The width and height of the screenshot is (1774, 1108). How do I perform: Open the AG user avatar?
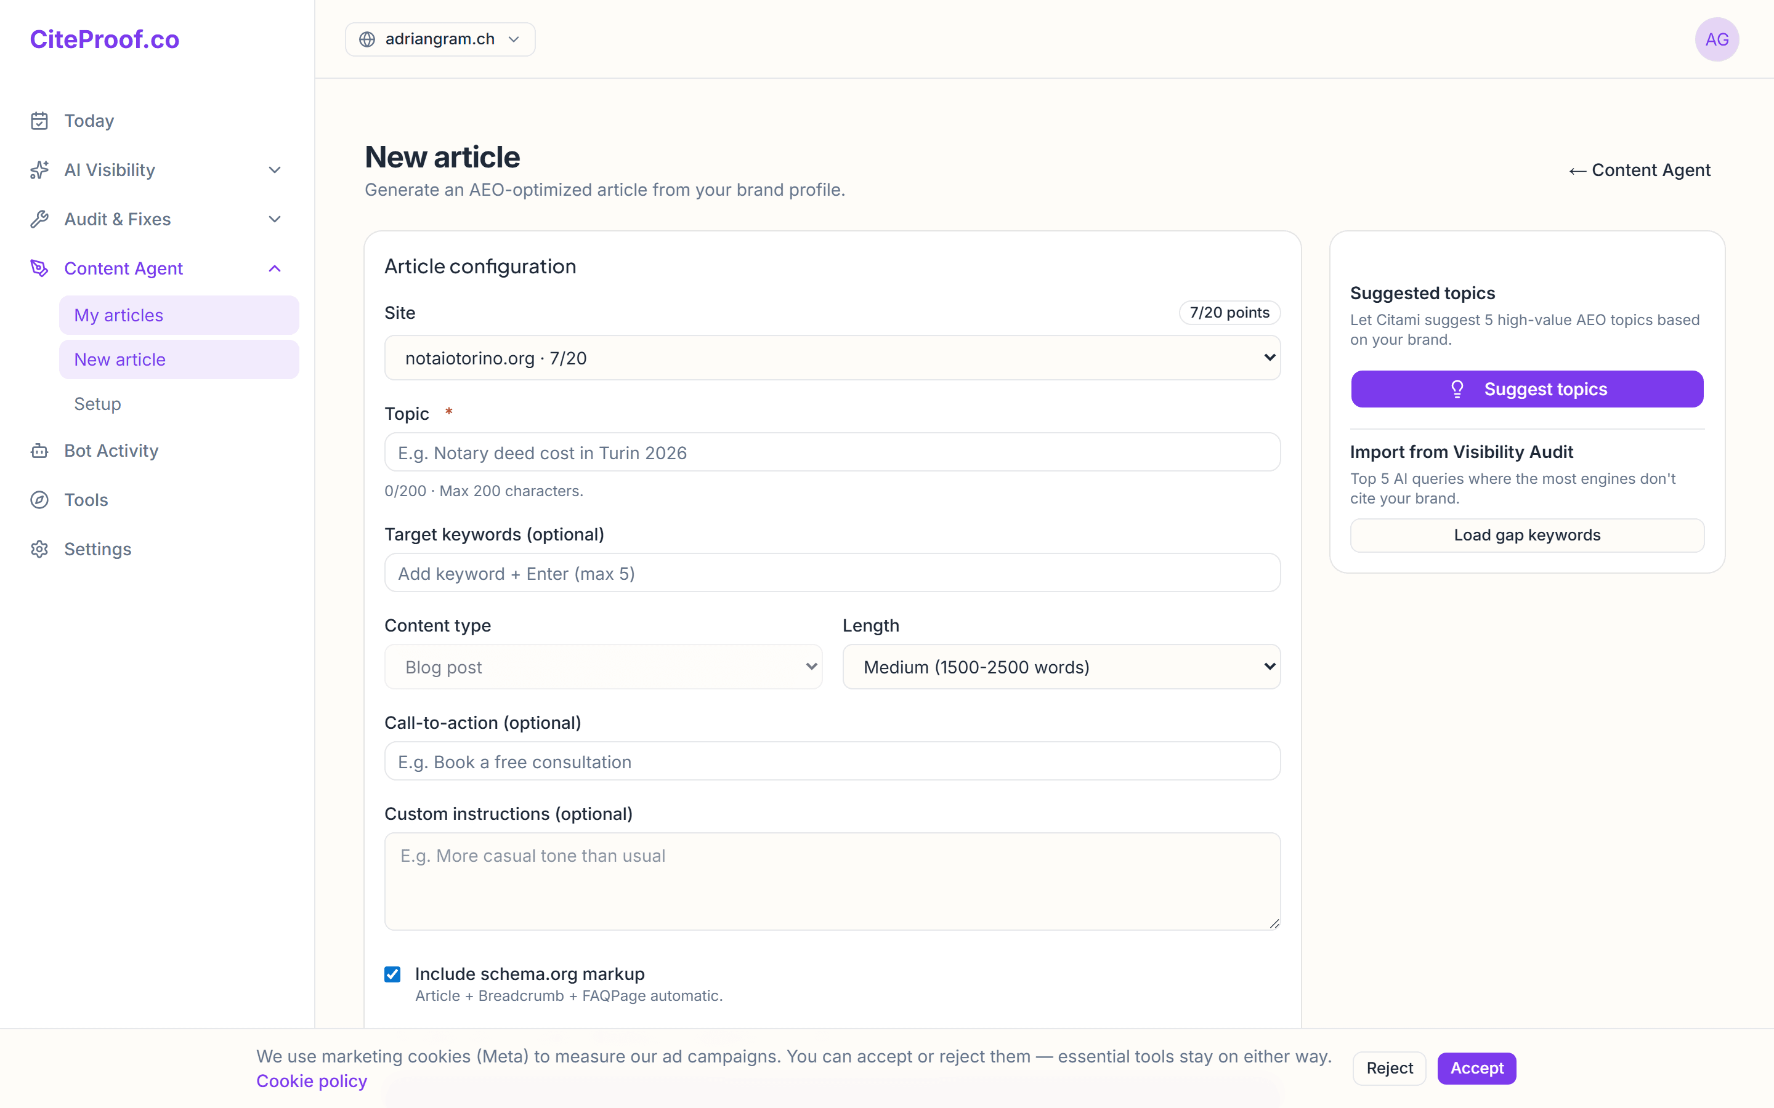(1717, 39)
